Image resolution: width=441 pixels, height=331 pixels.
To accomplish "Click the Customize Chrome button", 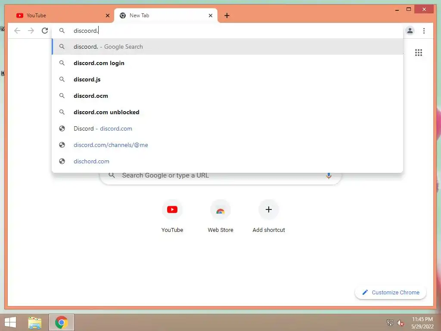I will (390, 293).
